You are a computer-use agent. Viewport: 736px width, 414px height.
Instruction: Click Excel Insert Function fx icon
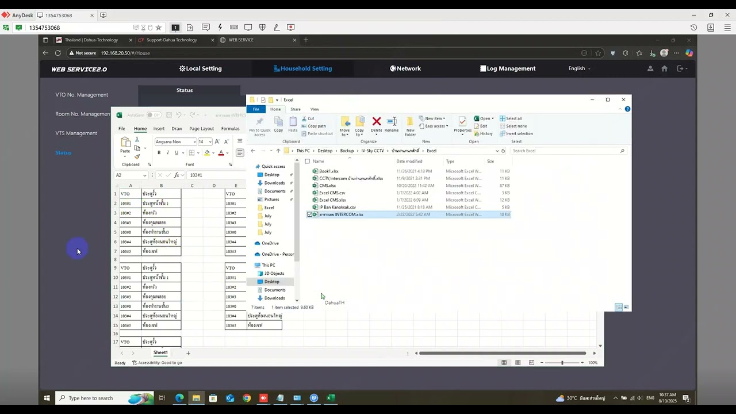click(x=177, y=175)
